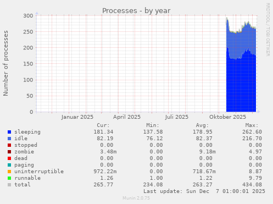The width and height of the screenshot is (273, 204).
Task: Click the 'idle' legend label
Action: 21,139
